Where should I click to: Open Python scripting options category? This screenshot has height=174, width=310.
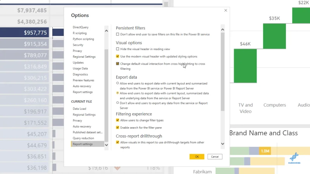tap(83, 39)
